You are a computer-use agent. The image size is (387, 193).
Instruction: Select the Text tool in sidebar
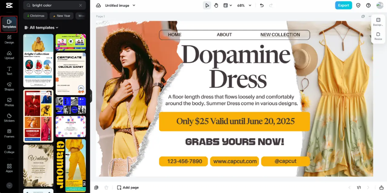9,71
